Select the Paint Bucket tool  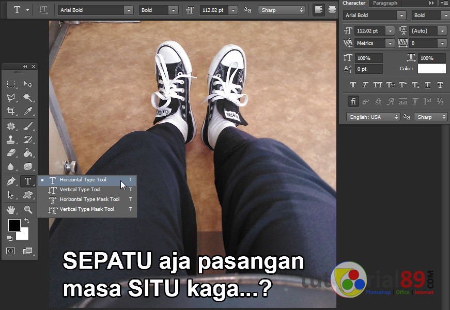pyautogui.click(x=27, y=153)
